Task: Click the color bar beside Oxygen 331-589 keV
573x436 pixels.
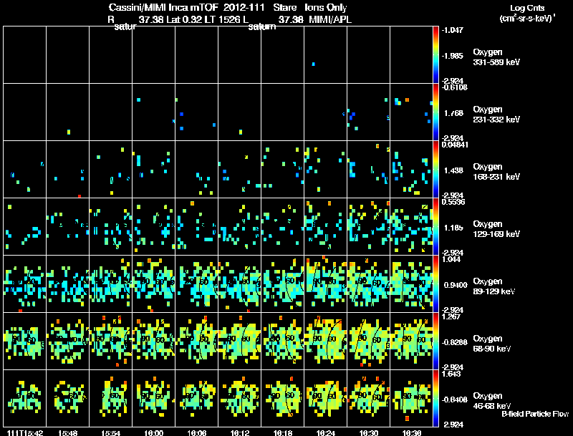Action: pyautogui.click(x=435, y=55)
